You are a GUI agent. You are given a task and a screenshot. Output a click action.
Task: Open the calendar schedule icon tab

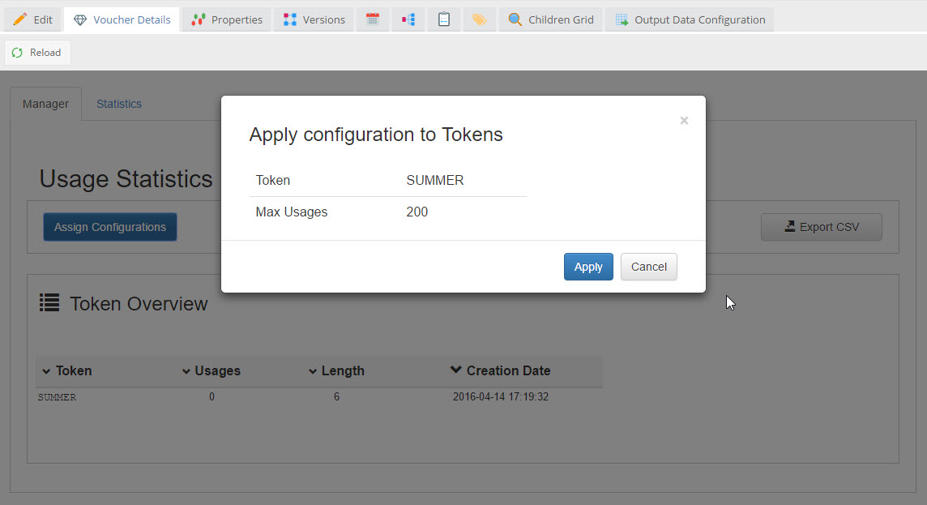pos(373,19)
